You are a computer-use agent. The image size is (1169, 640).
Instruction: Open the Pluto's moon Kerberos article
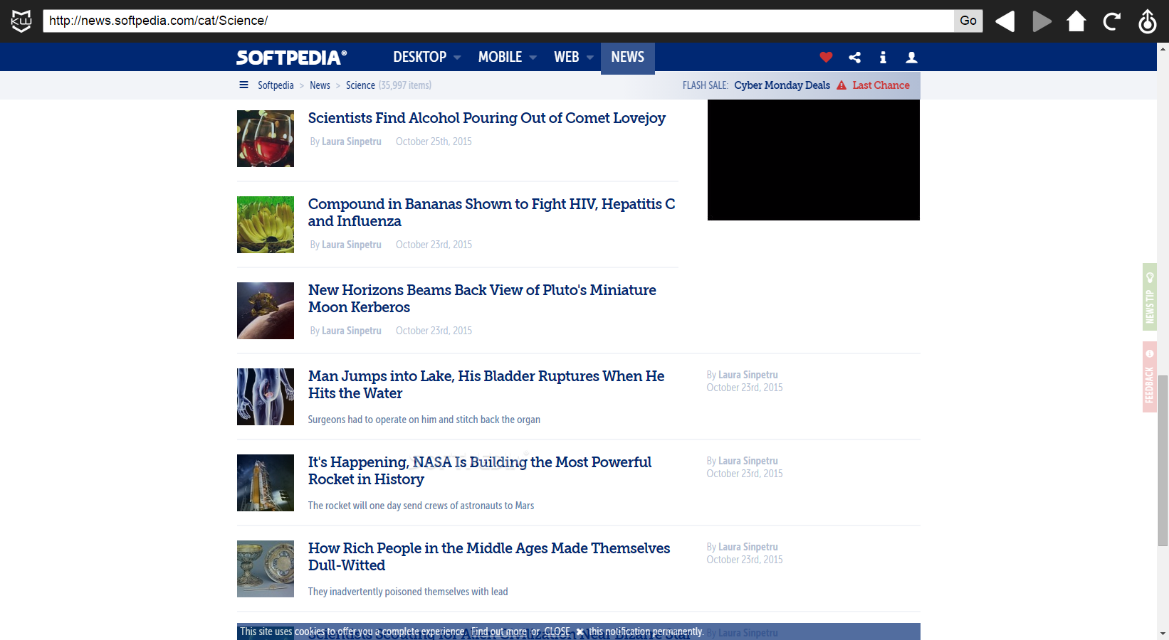coord(482,299)
